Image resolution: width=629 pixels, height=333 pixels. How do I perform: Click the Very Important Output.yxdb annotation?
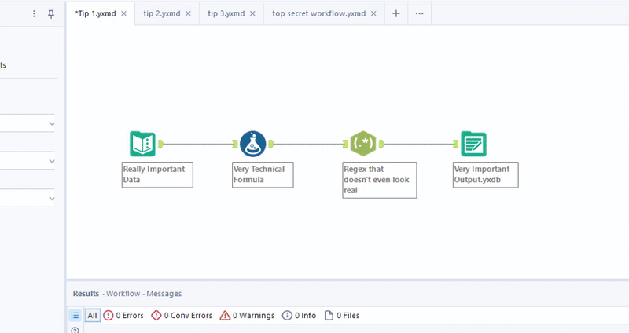(485, 174)
